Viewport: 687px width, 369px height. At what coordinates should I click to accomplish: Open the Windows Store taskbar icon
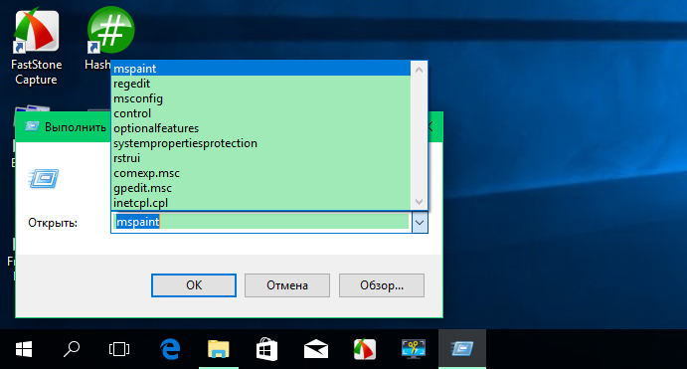pos(266,349)
